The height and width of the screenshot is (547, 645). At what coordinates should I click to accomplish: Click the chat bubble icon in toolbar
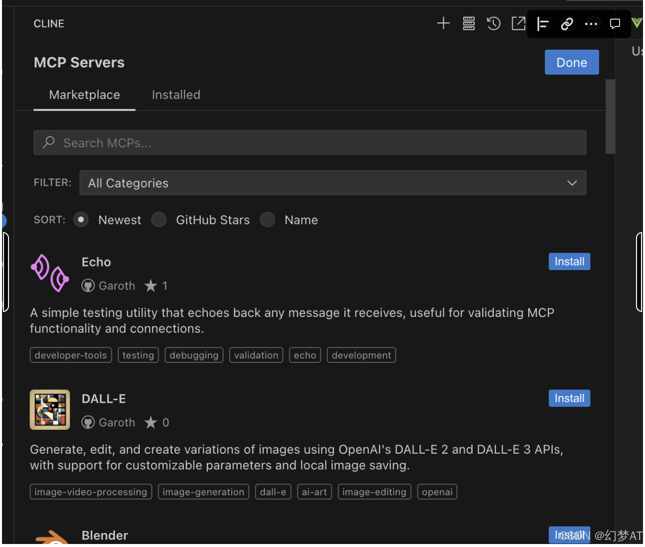point(615,23)
